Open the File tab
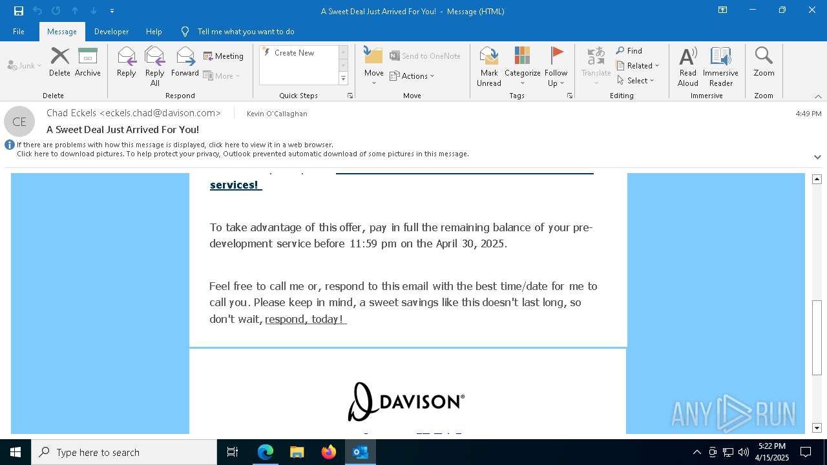Viewport: 827px width, 465px height. point(19,32)
